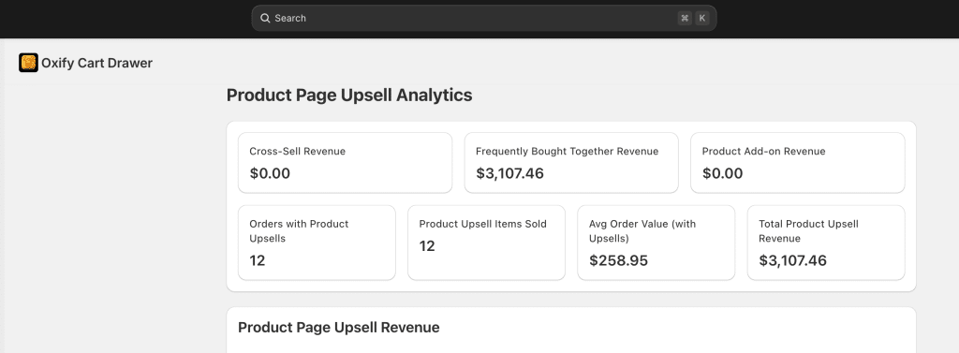The height and width of the screenshot is (353, 959).
Task: Select the Total Product Upsell Revenue label
Action: (x=808, y=231)
